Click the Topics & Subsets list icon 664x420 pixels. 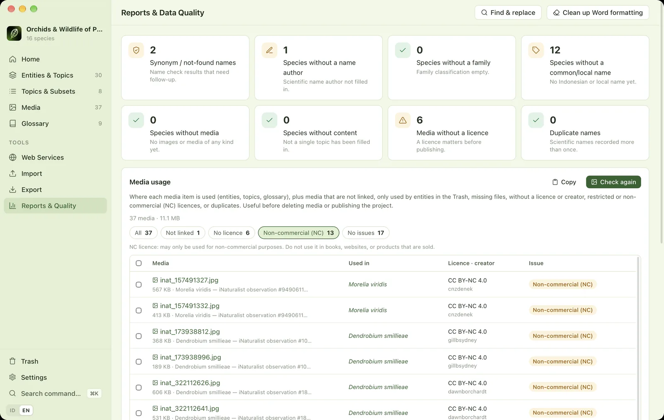[x=13, y=91]
